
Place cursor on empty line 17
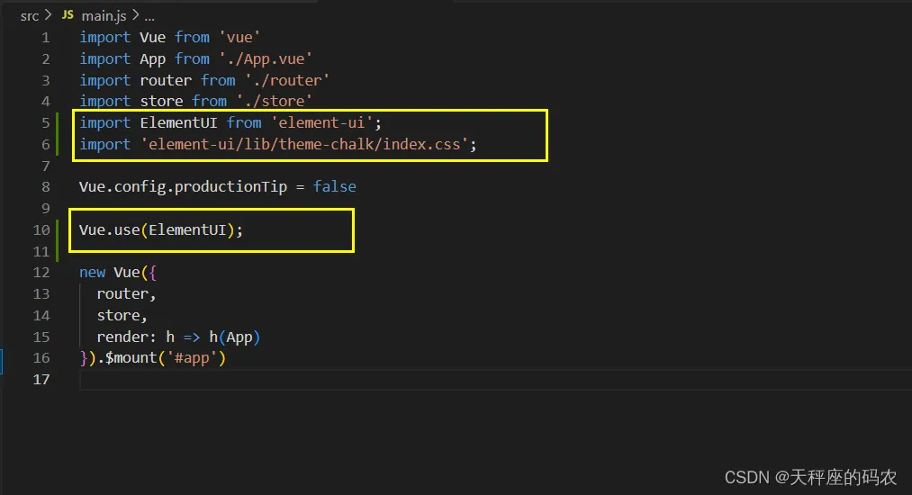pos(495,380)
